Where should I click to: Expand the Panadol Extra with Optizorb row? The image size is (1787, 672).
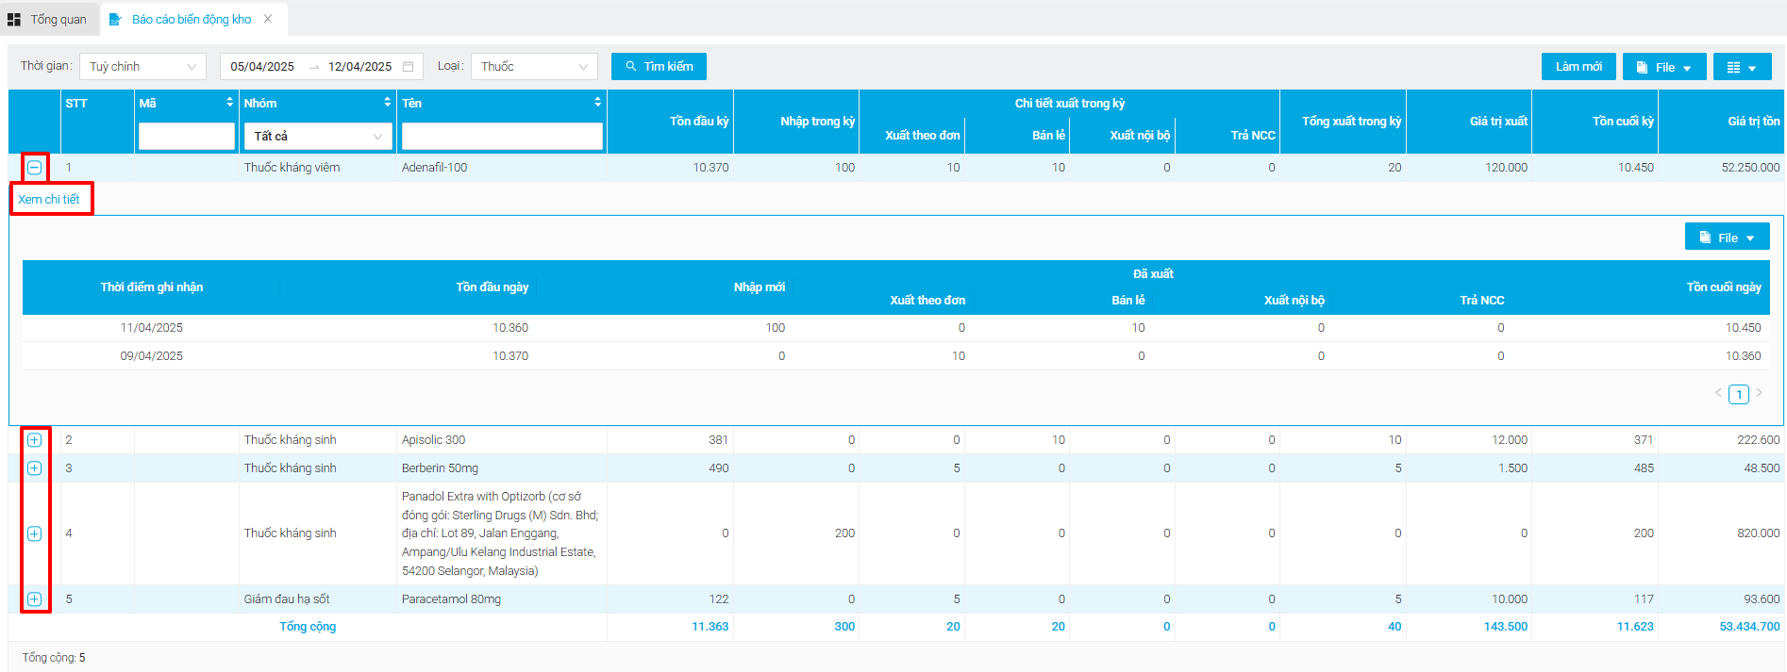[35, 533]
